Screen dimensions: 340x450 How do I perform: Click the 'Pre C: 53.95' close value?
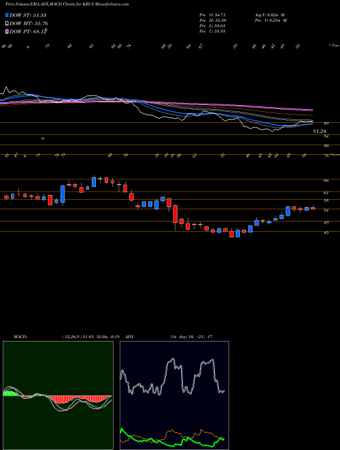pos(213,31)
